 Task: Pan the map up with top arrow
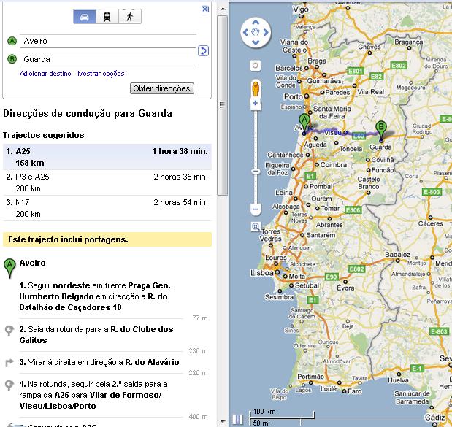coord(256,22)
